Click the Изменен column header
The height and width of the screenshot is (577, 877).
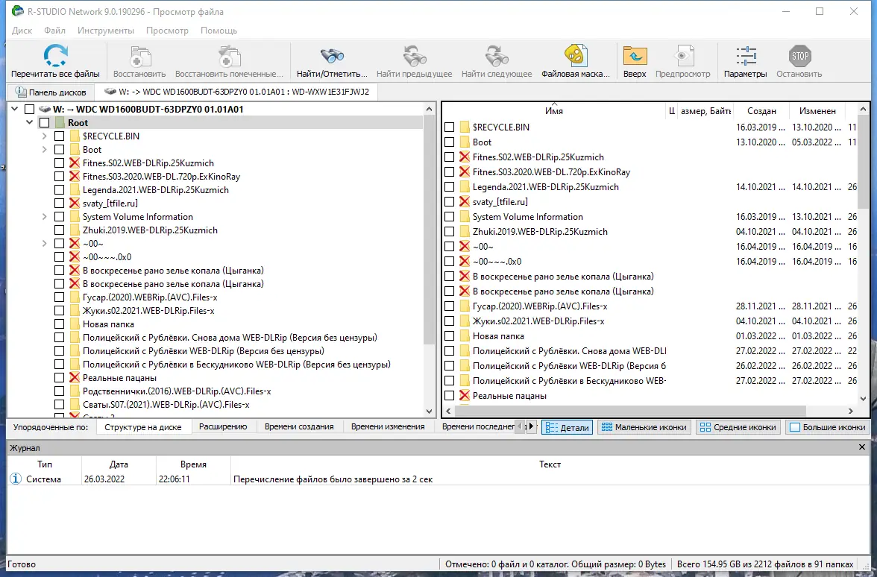point(817,110)
